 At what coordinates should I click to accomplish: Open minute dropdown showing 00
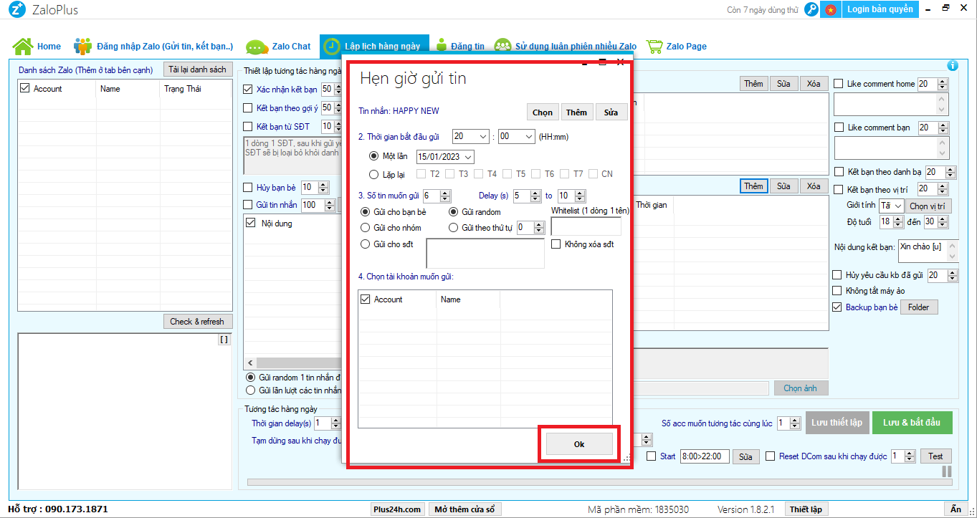pos(516,137)
